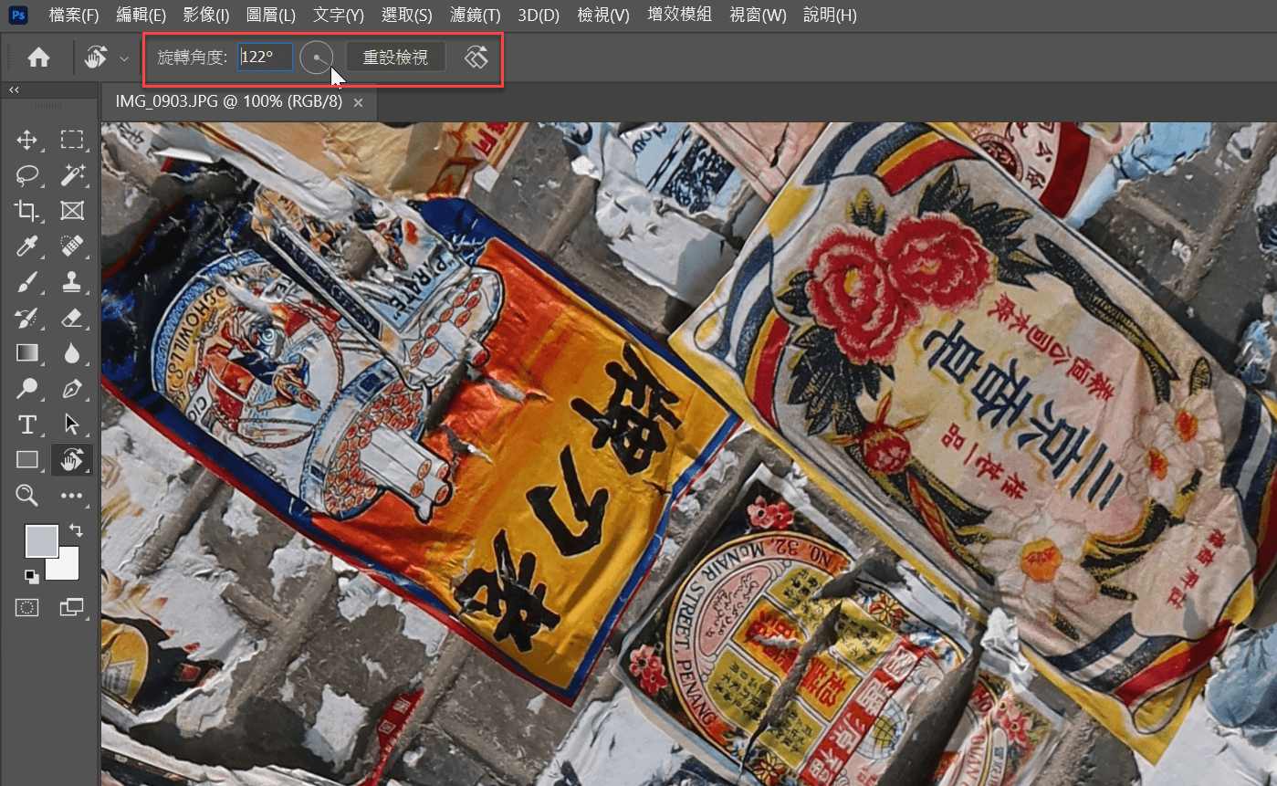Image resolution: width=1277 pixels, height=786 pixels.
Task: Open the 圖層(L) menu
Action: pyautogui.click(x=271, y=15)
